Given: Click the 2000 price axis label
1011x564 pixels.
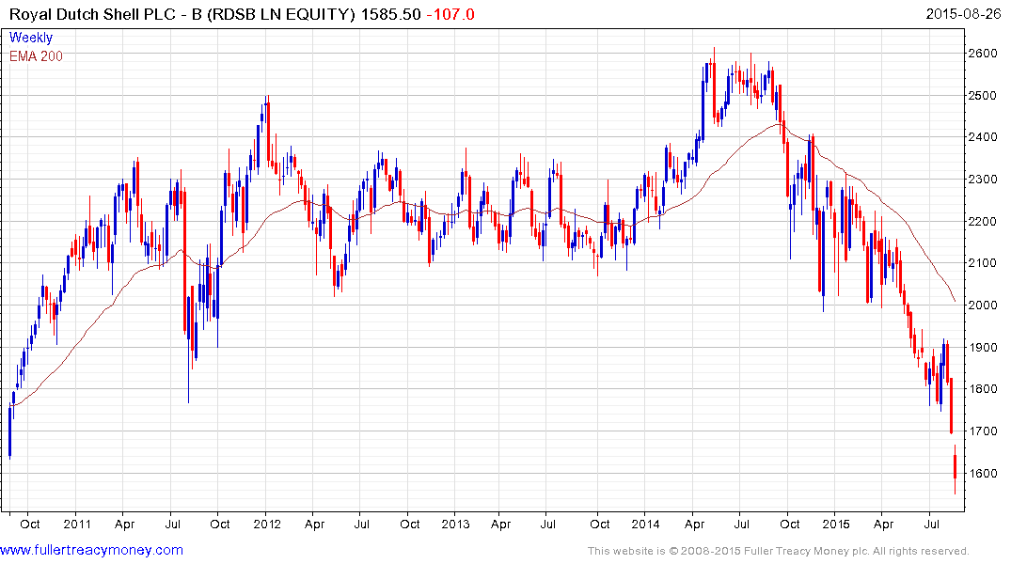Looking at the screenshot, I should 983,305.
